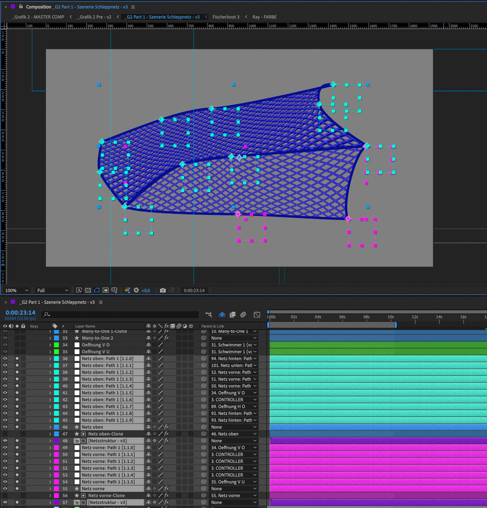Open the Grafik 2 - MASTER COMP tab
The width and height of the screenshot is (487, 508).
(38, 17)
